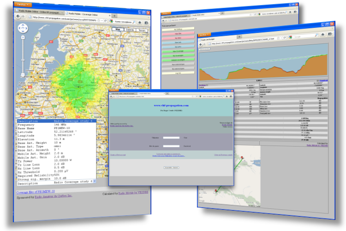Select first tab in the login window
Viewport: 346px width, 231px height.
[x=124, y=93]
